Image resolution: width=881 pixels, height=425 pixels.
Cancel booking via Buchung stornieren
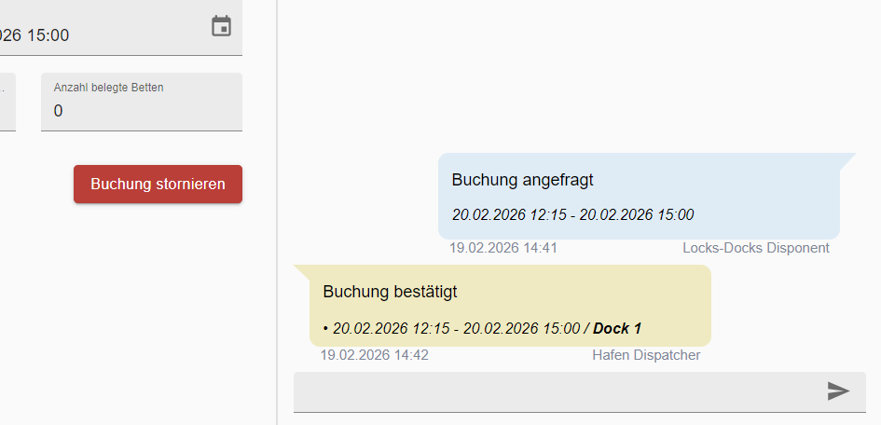tap(158, 185)
